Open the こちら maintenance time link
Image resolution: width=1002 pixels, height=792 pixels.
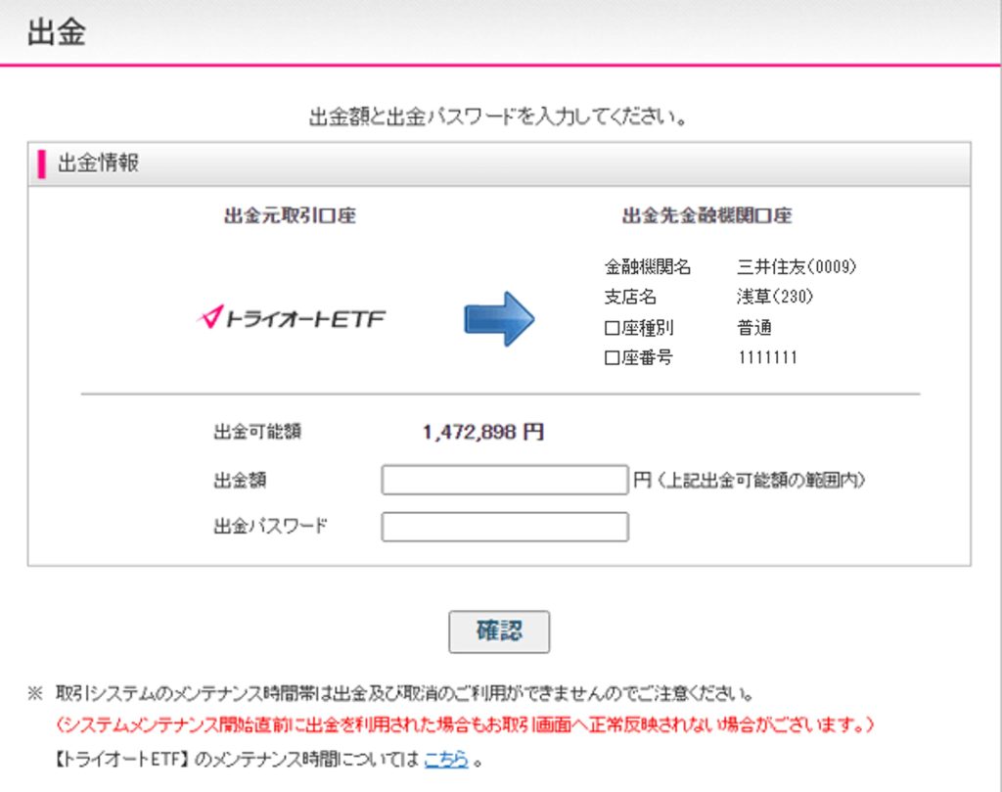(x=446, y=760)
